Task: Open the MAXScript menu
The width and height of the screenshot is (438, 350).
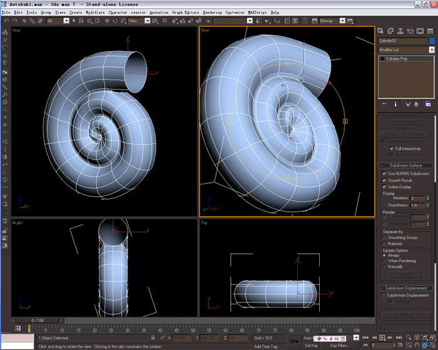Action: (257, 12)
